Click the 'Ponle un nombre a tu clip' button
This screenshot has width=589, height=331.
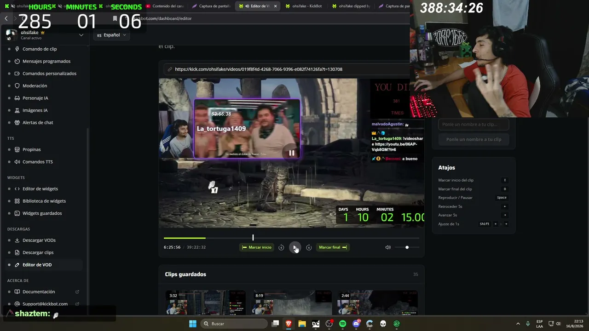click(474, 139)
